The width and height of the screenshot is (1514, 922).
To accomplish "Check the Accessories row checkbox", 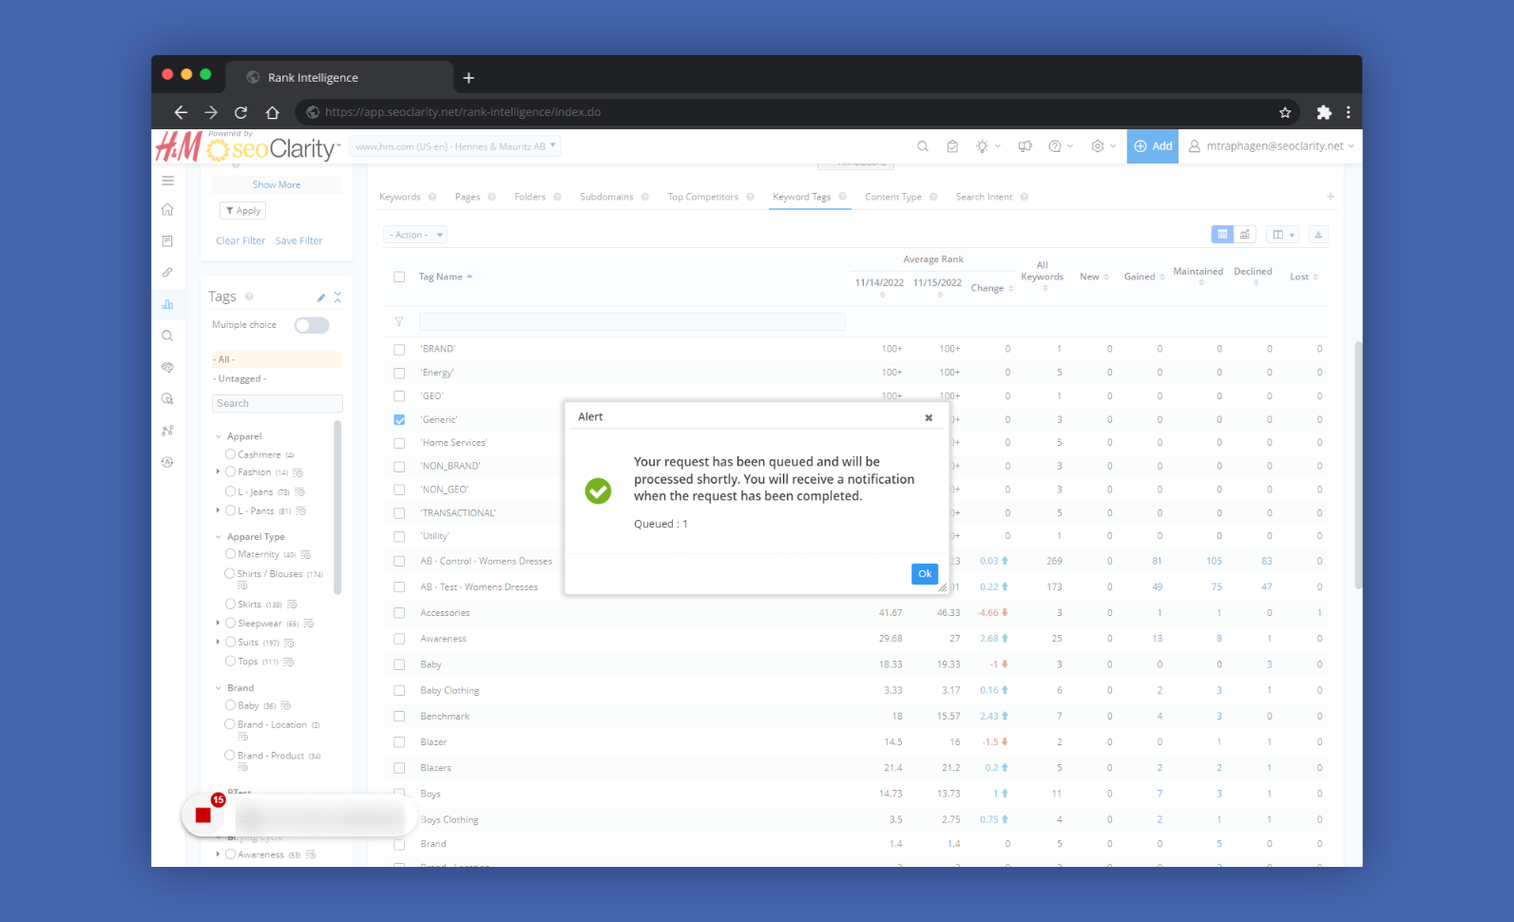I will point(399,613).
